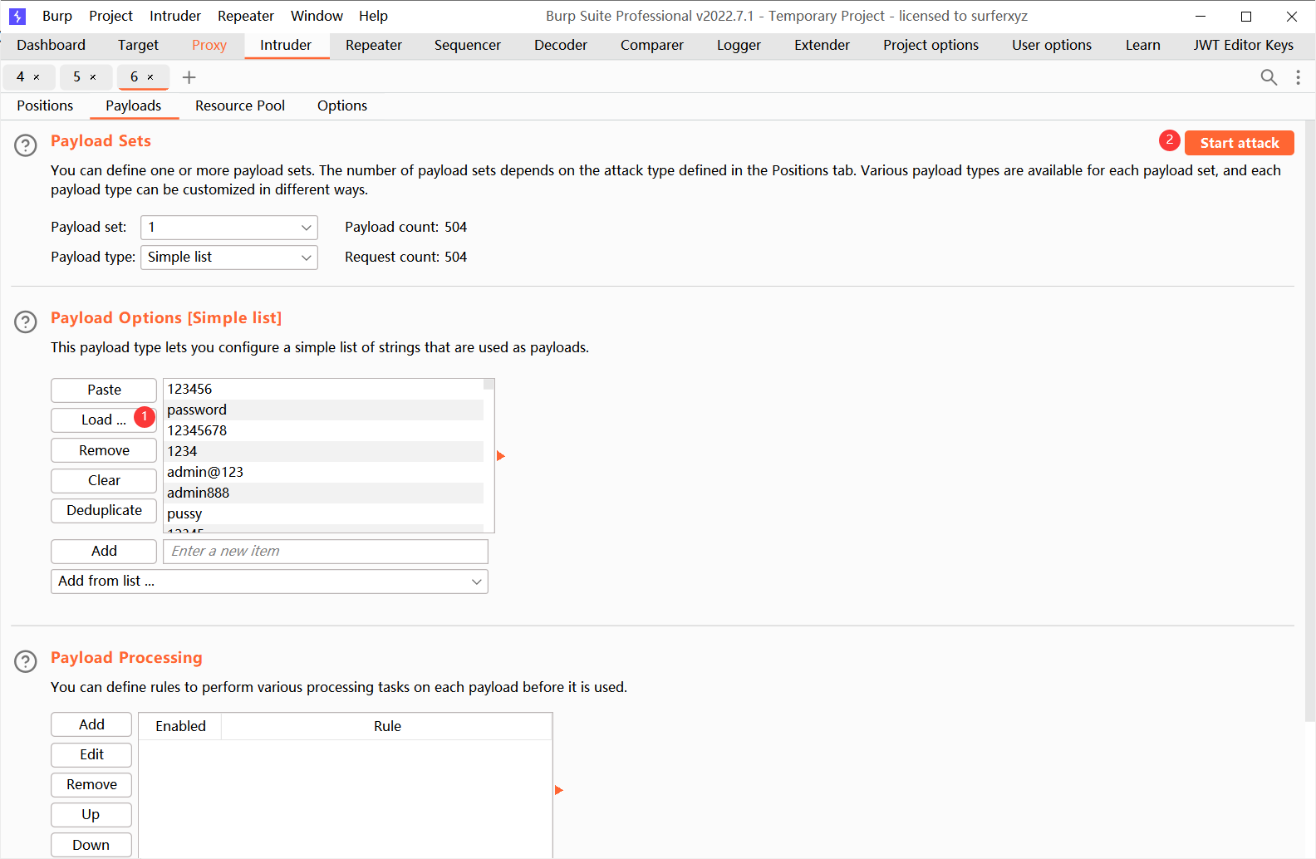Image resolution: width=1316 pixels, height=859 pixels.
Task: Open the Decoder tab
Action: pyautogui.click(x=561, y=46)
